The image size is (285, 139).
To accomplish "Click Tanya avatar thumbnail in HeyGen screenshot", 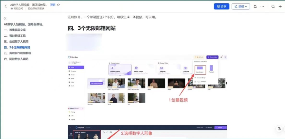I will click(x=116, y=98).
